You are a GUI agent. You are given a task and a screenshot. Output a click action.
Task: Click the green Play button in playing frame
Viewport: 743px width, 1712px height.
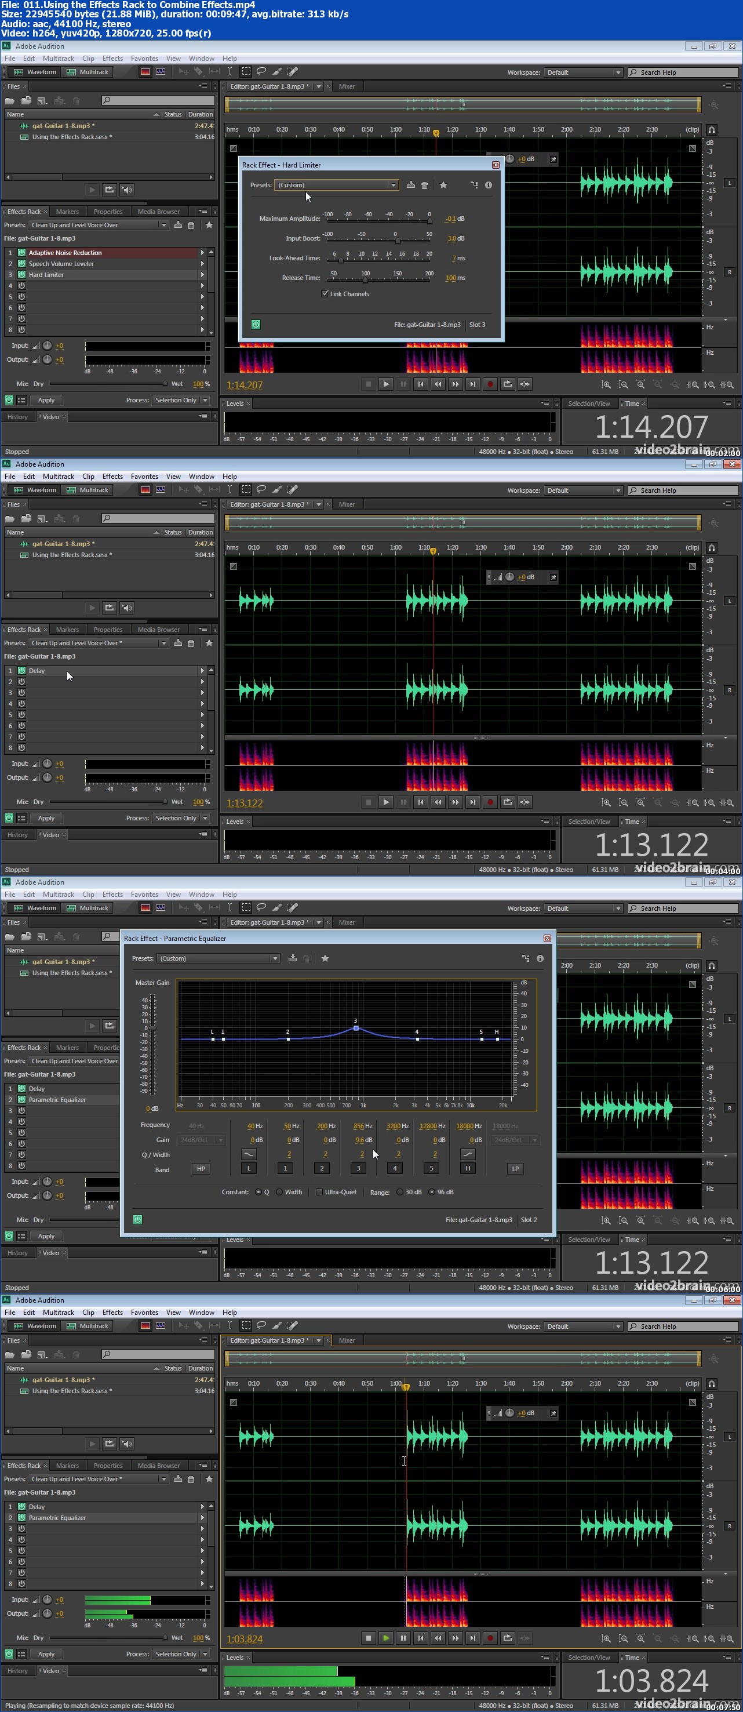point(385,1638)
